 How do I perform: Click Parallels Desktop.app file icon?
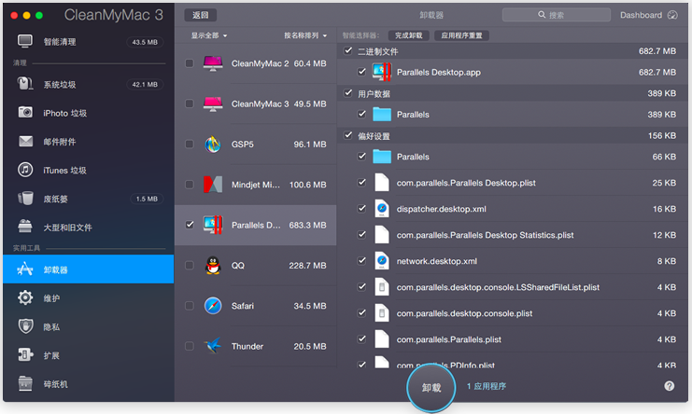pos(382,72)
